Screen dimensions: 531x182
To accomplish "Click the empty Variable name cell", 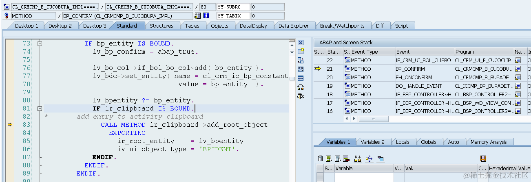I will pos(364,176).
